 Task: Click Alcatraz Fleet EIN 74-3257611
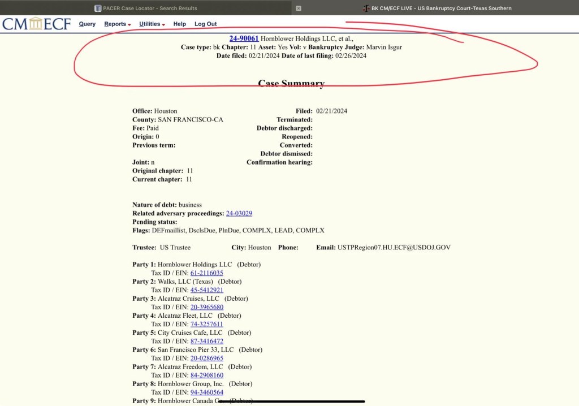(x=206, y=324)
